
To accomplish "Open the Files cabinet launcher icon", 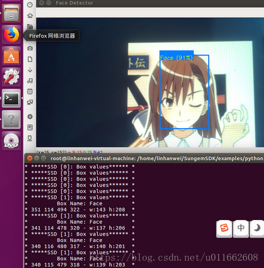I will coord(11,13).
